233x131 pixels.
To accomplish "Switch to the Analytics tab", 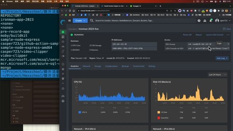I will pyautogui.click(x=75, y=66).
